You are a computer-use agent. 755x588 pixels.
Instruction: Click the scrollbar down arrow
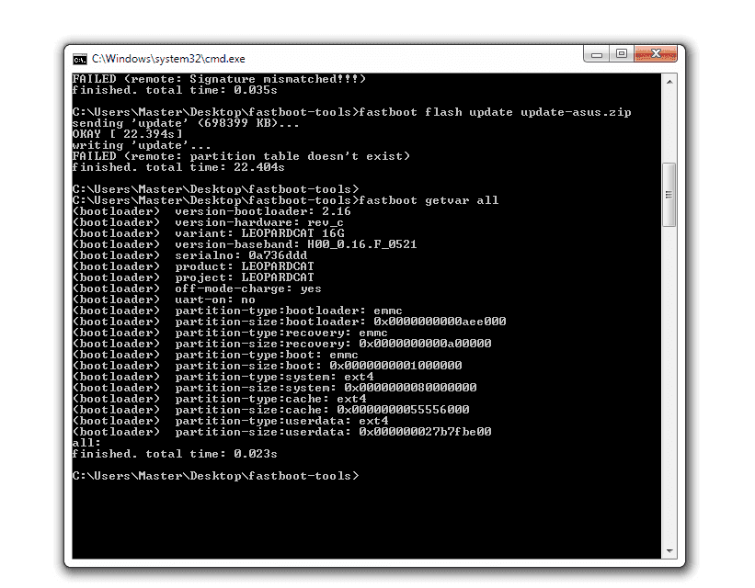click(x=669, y=551)
